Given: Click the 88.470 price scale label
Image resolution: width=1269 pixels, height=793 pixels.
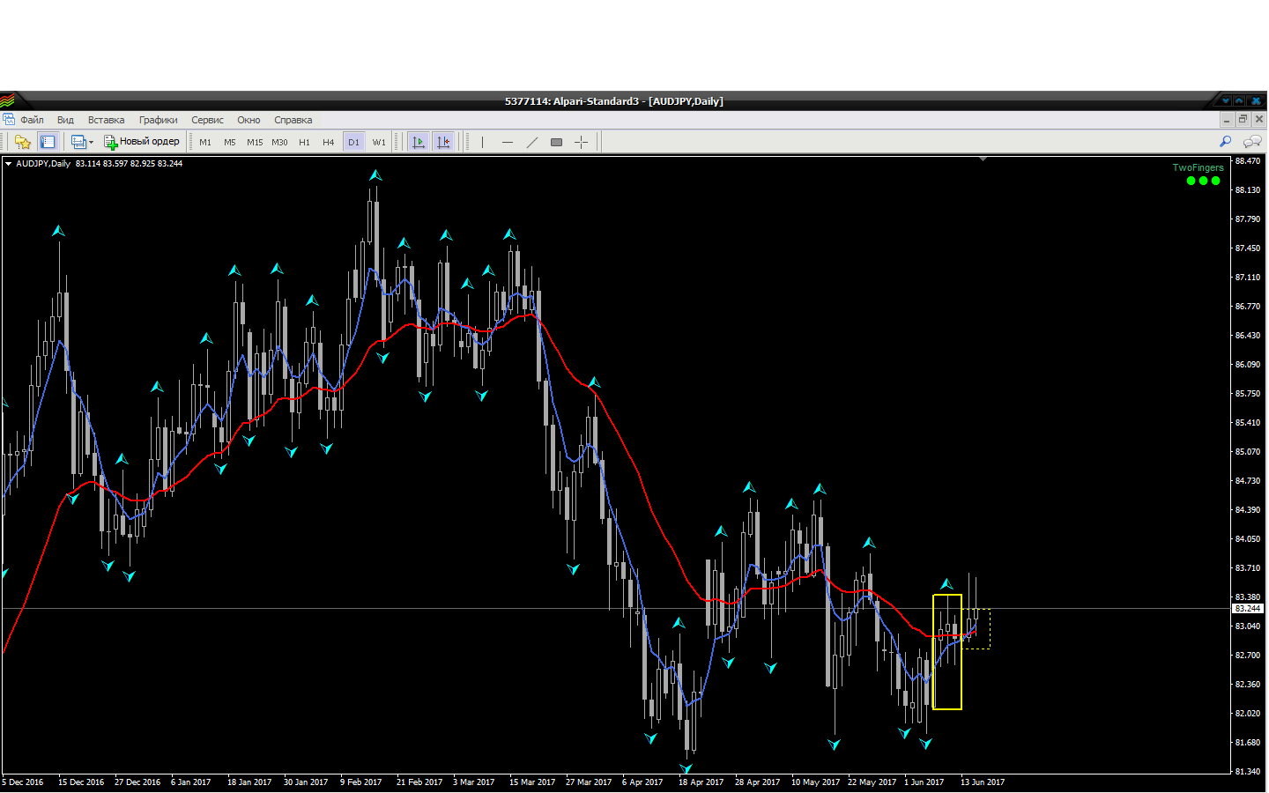Looking at the screenshot, I should click(1247, 161).
